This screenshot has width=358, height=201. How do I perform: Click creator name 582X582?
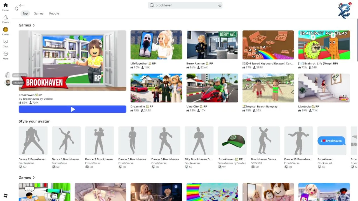click(257, 163)
